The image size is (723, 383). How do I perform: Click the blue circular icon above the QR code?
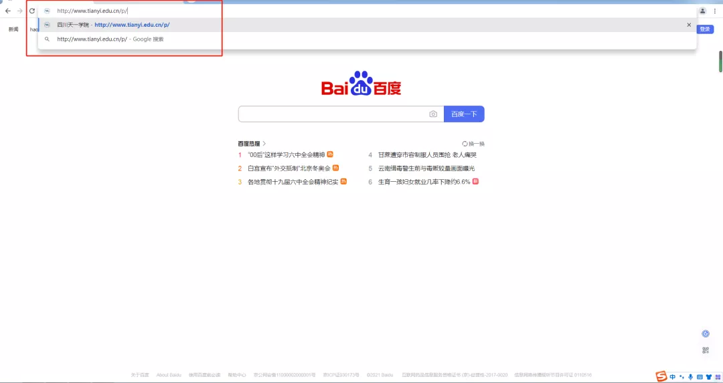705,334
